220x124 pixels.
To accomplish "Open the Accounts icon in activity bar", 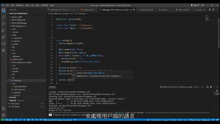I will tap(3, 108).
